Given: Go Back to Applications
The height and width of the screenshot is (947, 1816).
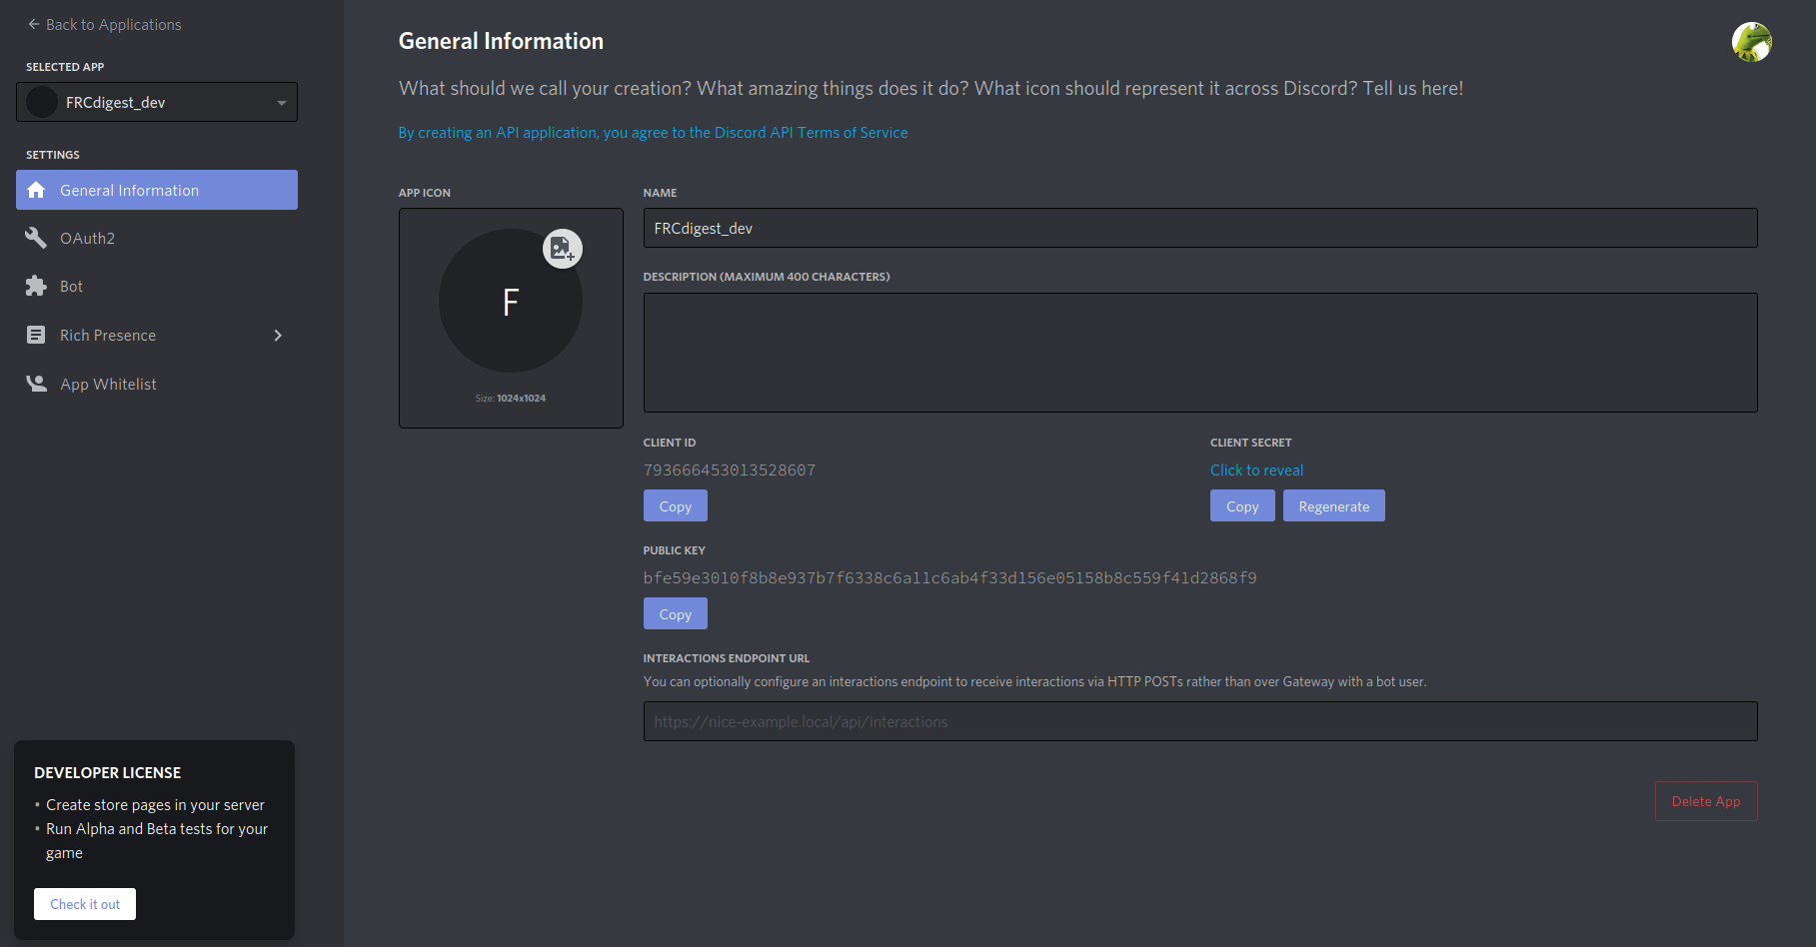Looking at the screenshot, I should pyautogui.click(x=105, y=24).
